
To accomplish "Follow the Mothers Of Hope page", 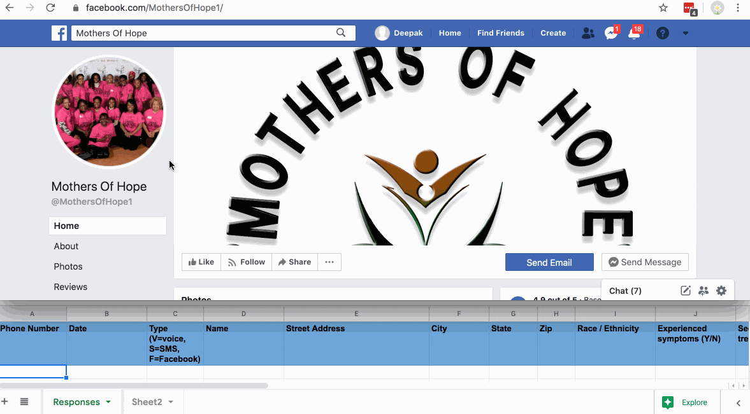I will 247,261.
